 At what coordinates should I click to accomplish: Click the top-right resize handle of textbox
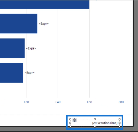click(120, 119)
